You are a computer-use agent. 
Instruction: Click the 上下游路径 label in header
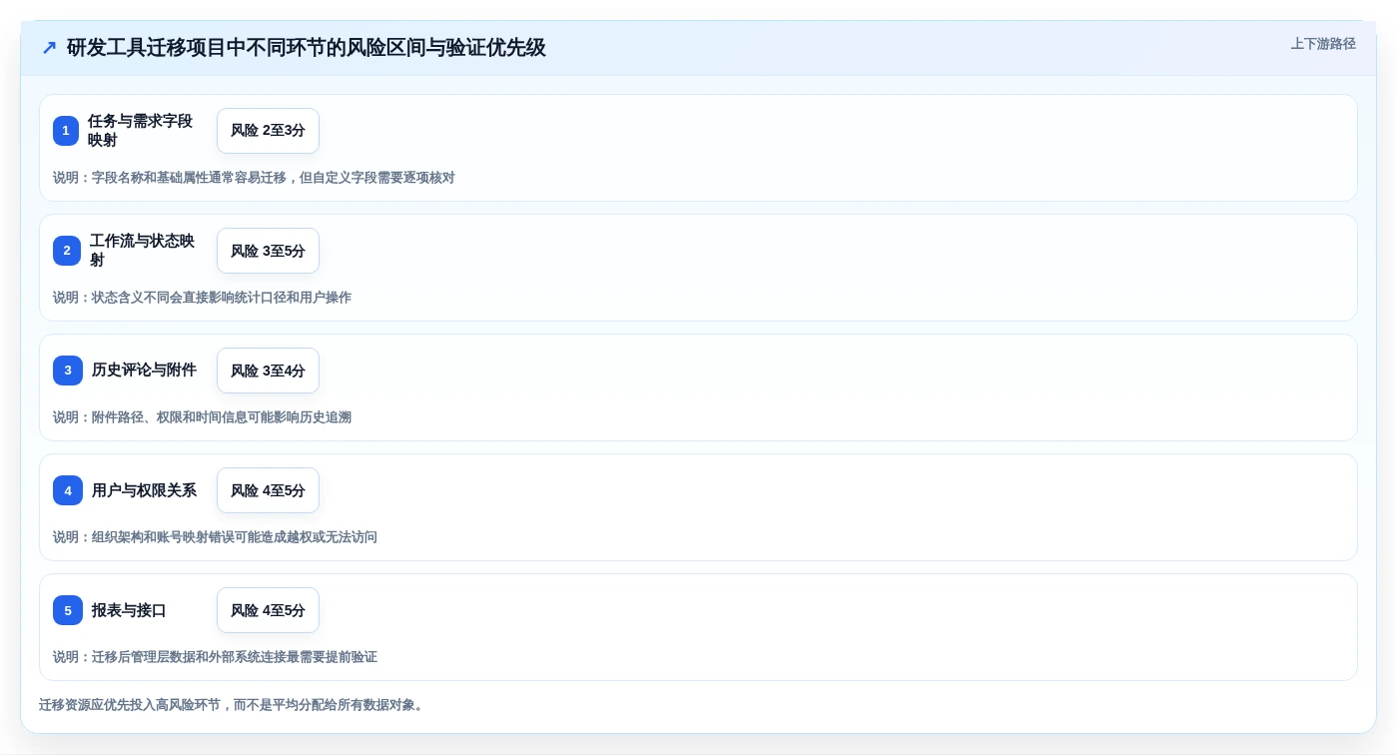1323,44
